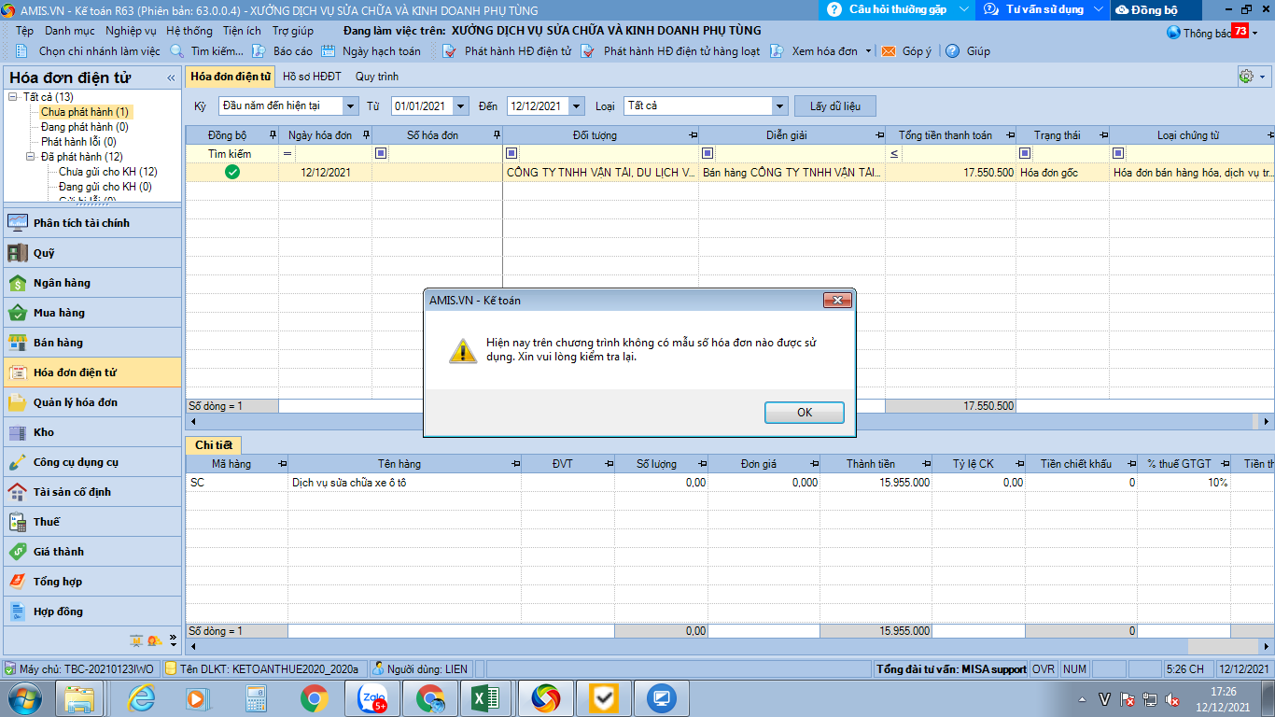Open Google Chrome from taskbar
Screen dimensions: 1275x717
315,697
